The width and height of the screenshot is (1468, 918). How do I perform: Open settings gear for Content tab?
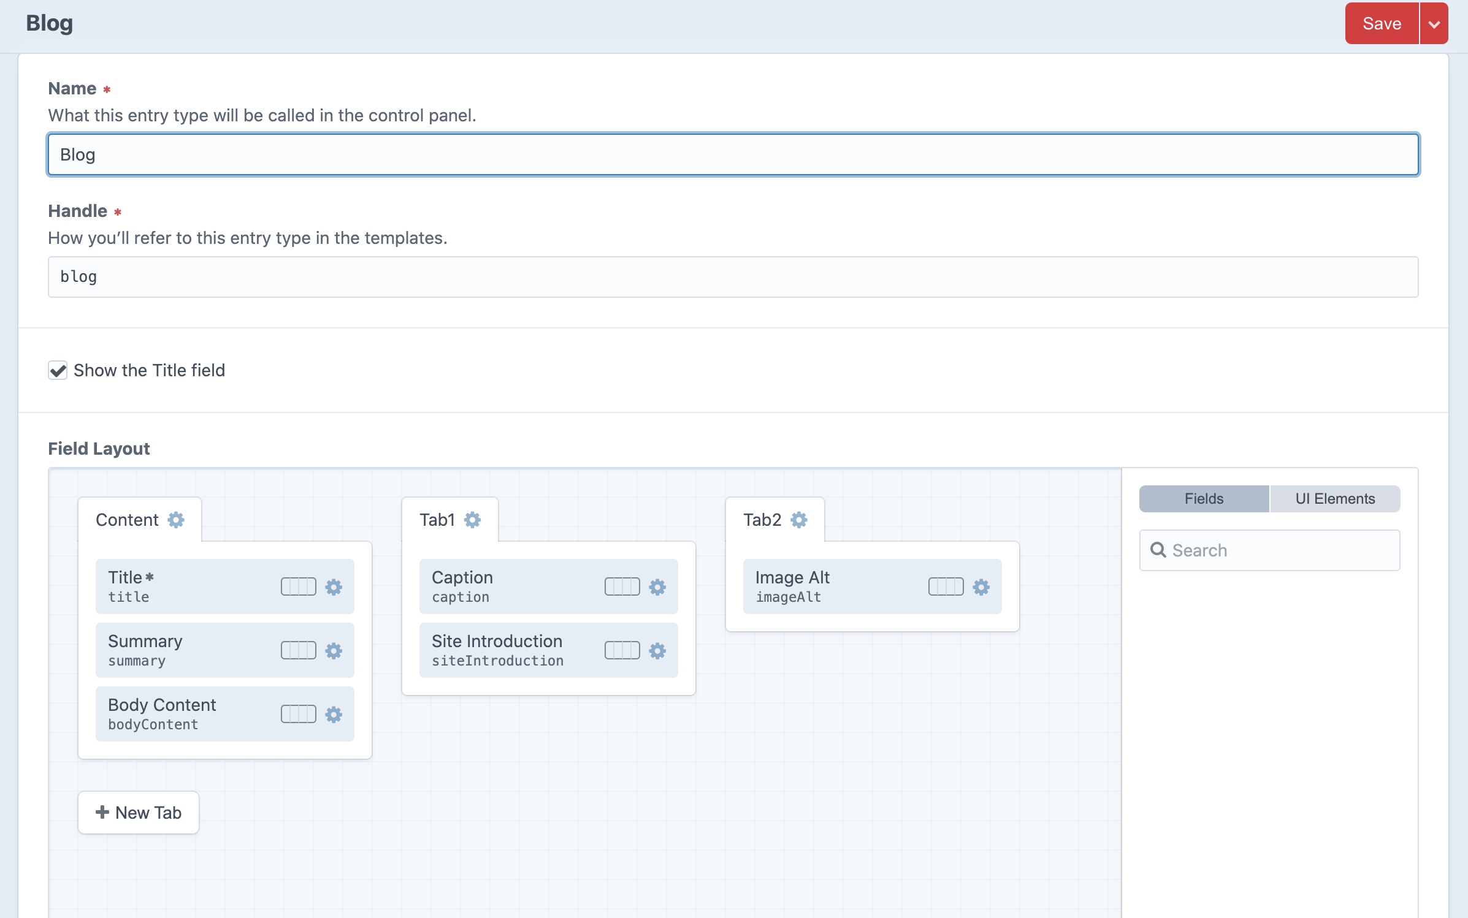point(176,520)
